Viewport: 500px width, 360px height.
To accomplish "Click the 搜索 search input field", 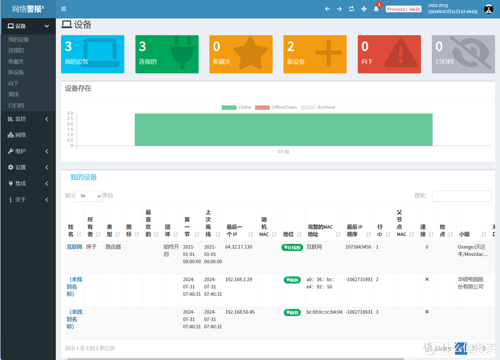I will (461, 196).
